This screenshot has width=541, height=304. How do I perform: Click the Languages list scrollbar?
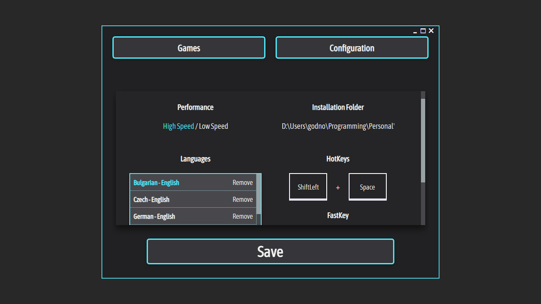coord(259,194)
